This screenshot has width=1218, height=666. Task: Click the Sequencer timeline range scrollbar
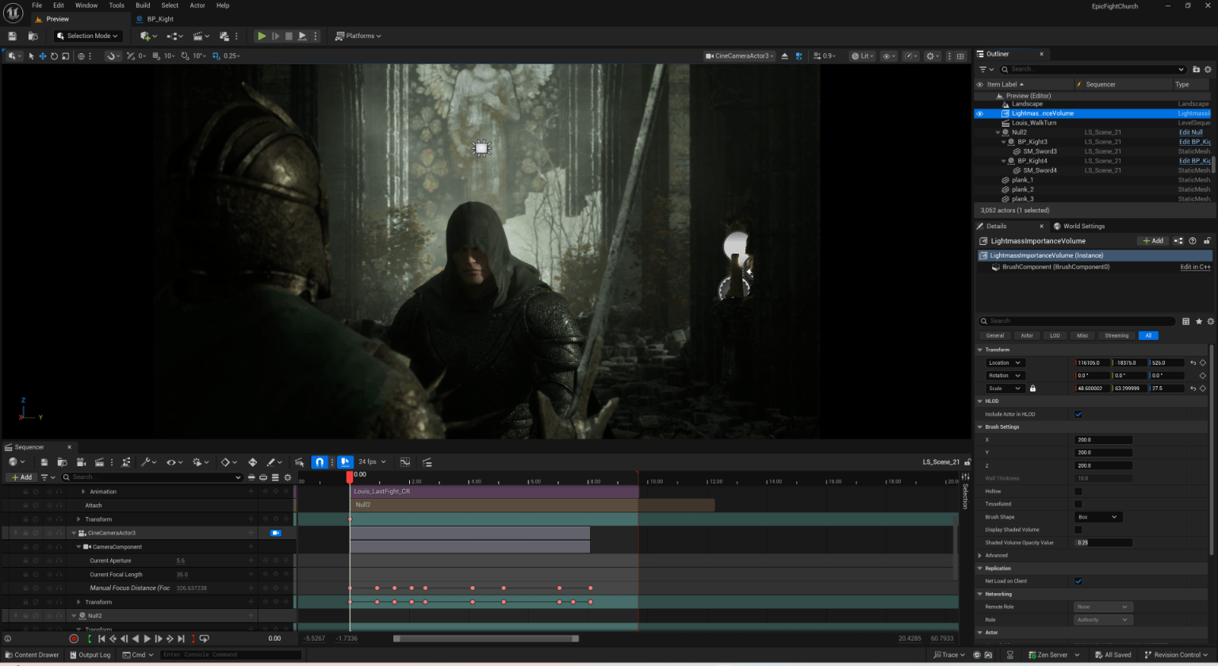point(485,639)
